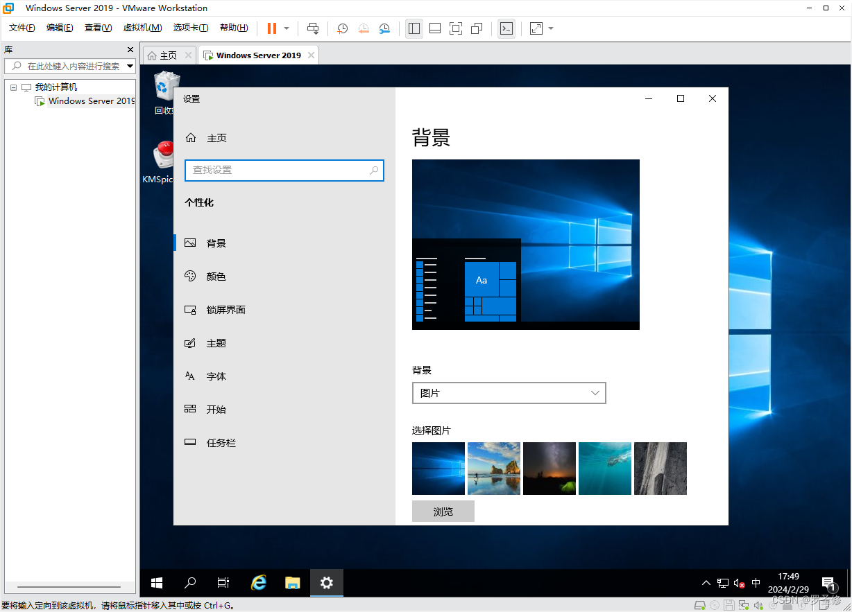Image resolution: width=852 pixels, height=612 pixels.
Task: Open the stretch mode dropdown arrow
Action: (551, 28)
